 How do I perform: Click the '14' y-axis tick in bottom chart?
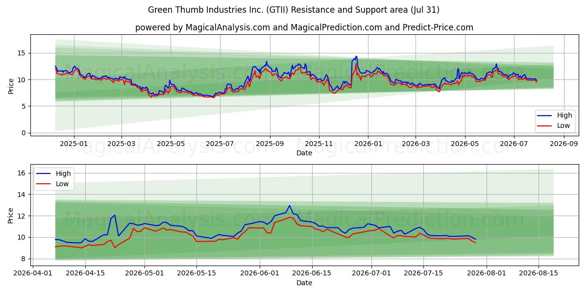[23, 195]
